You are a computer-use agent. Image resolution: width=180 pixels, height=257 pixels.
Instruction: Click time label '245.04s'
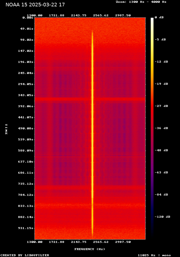pos(26,73)
